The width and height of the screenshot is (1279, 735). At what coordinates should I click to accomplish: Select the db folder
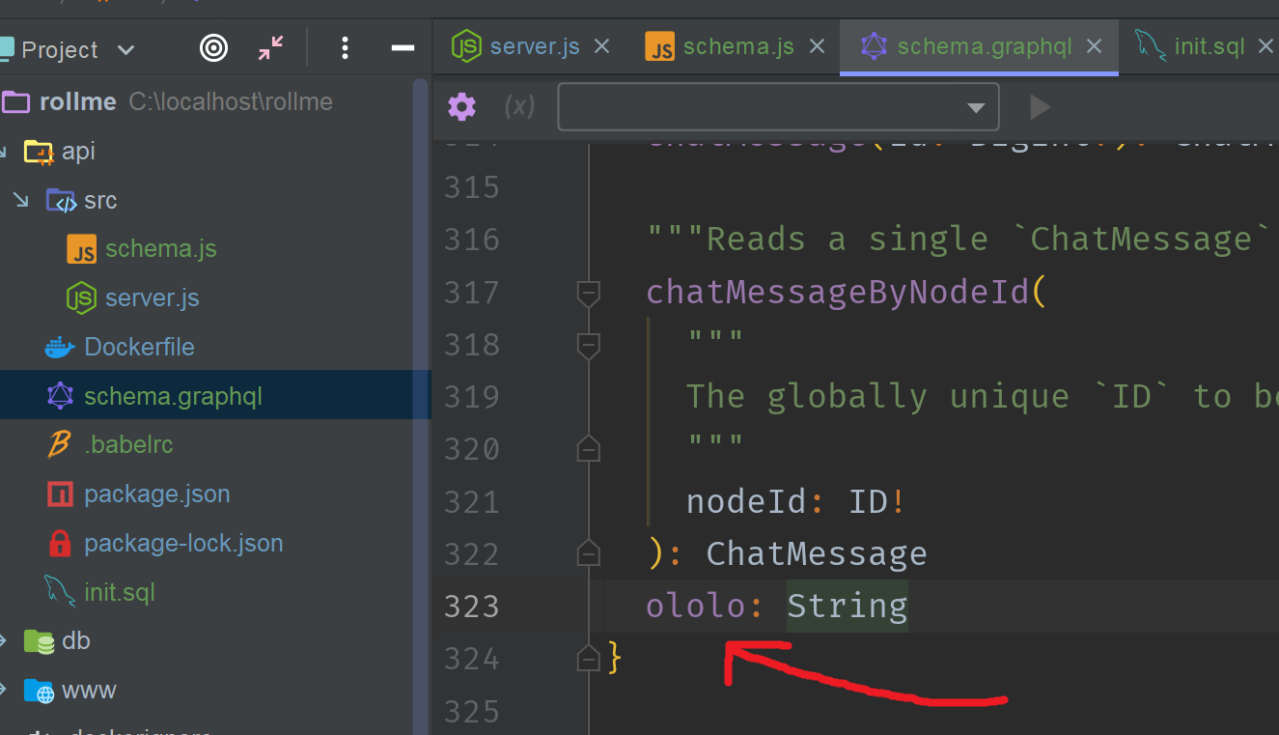click(x=76, y=641)
